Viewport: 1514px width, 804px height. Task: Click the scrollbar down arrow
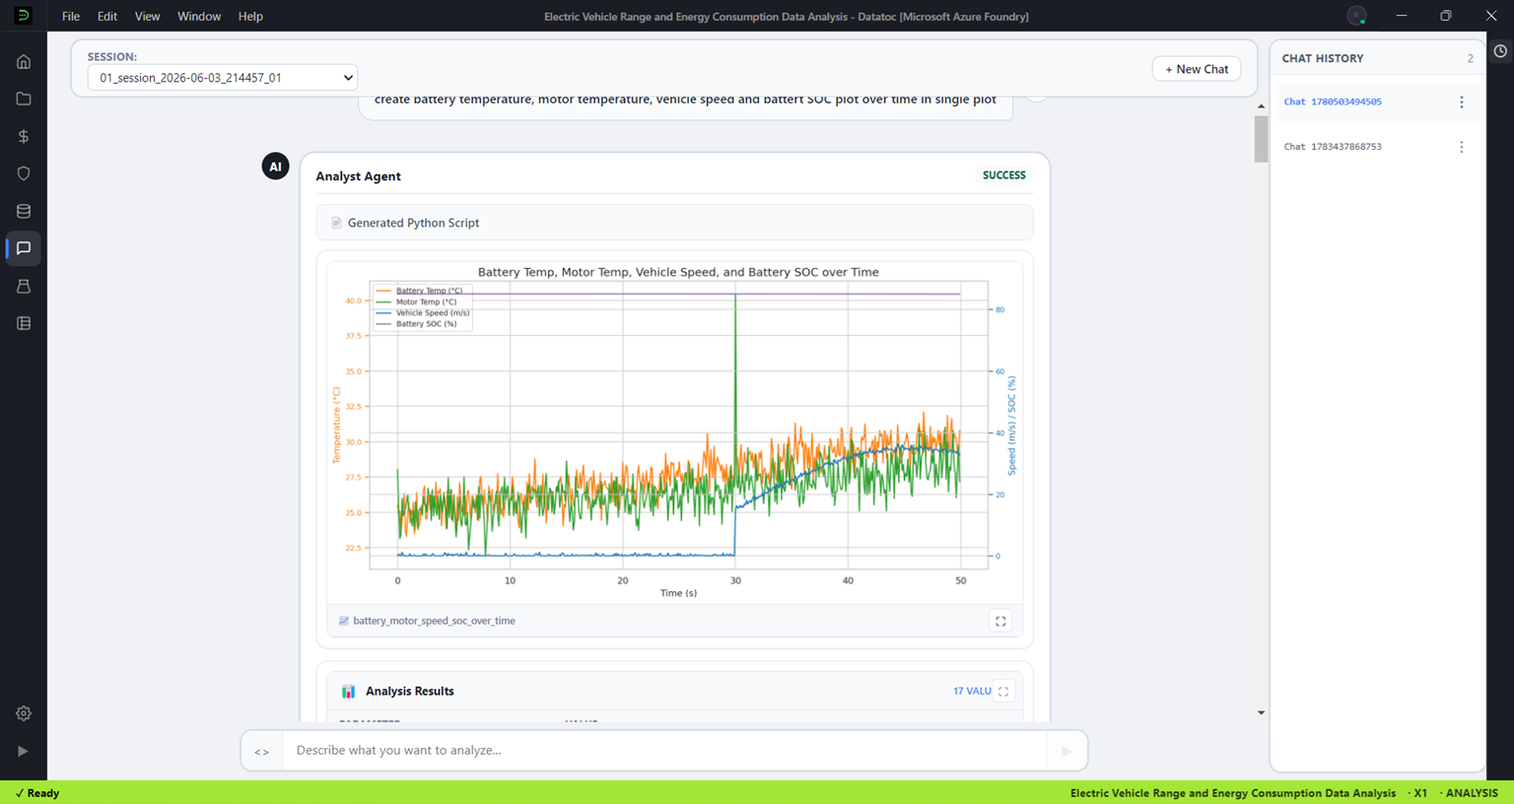pyautogui.click(x=1261, y=712)
